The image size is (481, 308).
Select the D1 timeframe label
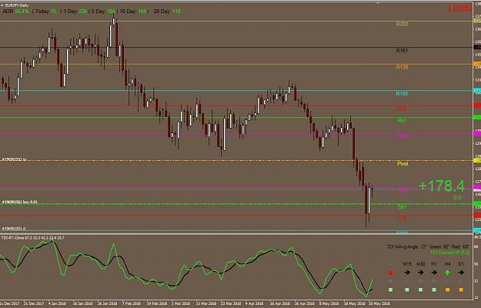[461, 264]
